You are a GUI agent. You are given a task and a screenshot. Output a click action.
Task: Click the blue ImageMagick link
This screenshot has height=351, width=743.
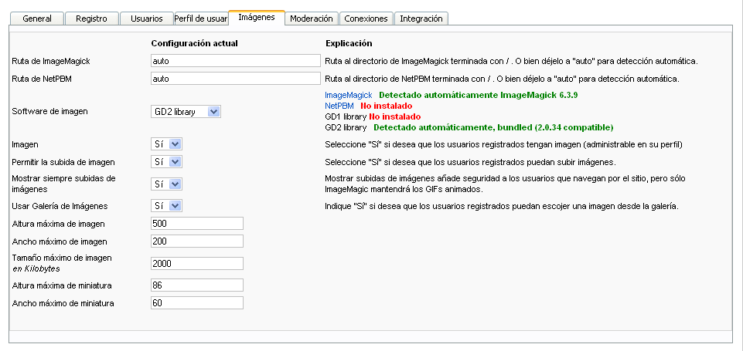[x=348, y=95]
